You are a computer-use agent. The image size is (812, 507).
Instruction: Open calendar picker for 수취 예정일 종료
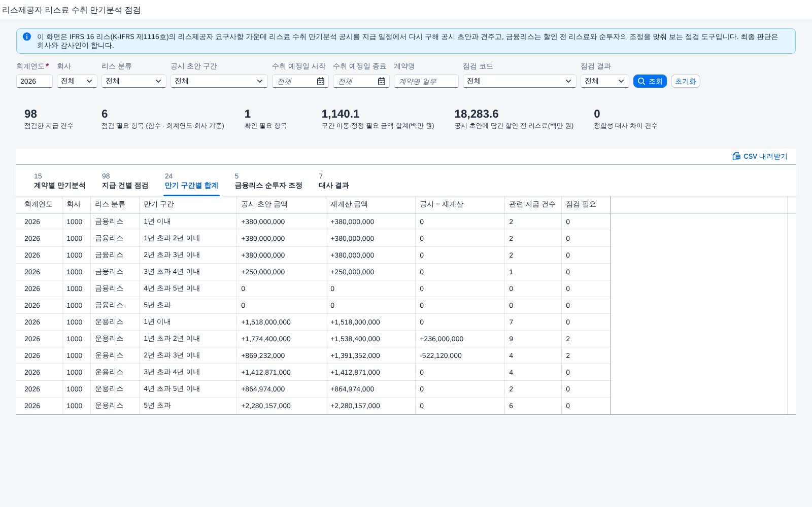click(382, 81)
